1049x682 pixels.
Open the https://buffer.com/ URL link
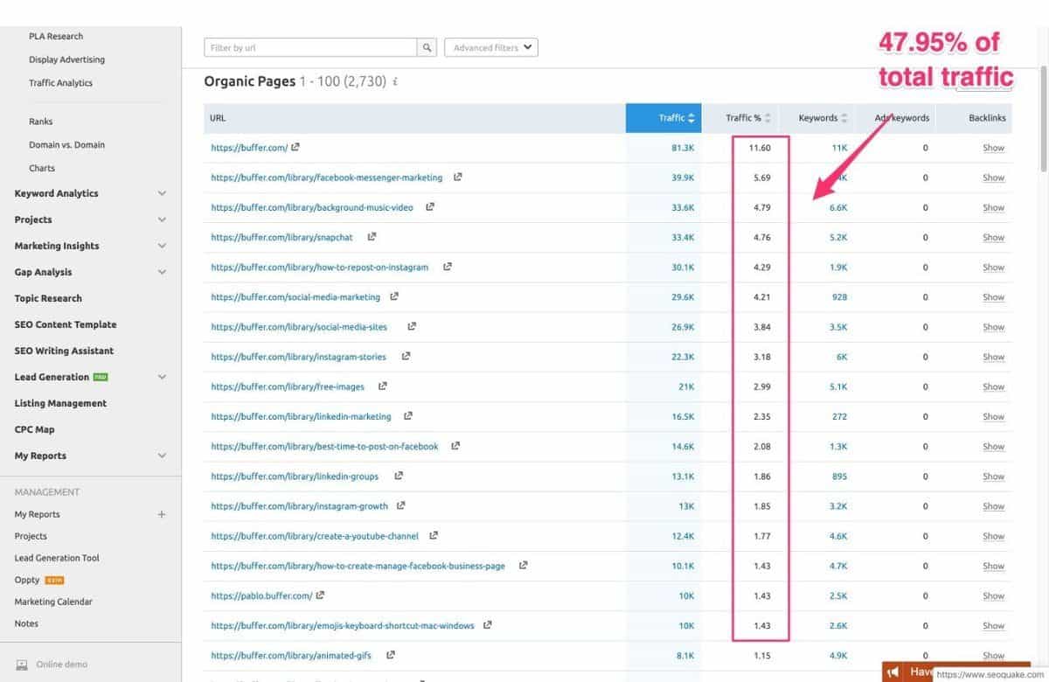[x=249, y=148]
